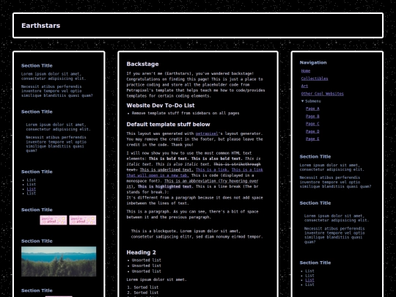Open Page E in submenu
Screen dimensions: 396x297
click(x=312, y=139)
